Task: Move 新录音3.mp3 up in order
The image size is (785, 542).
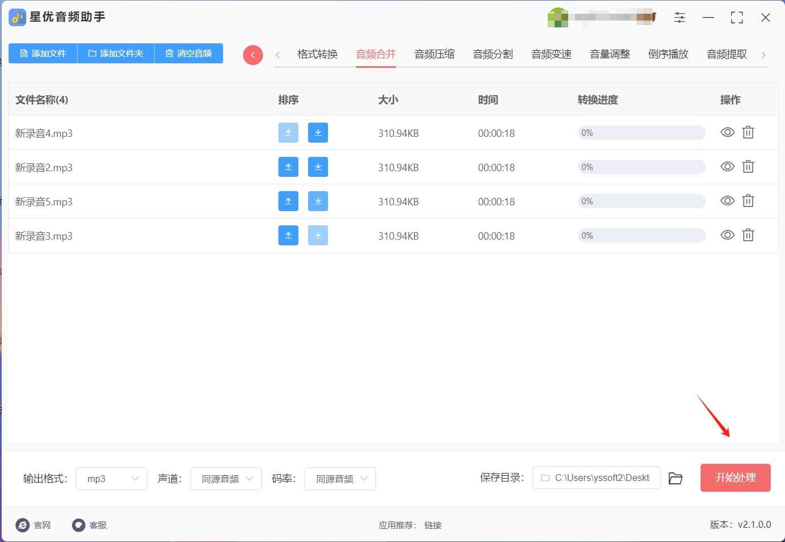Action: 288,235
